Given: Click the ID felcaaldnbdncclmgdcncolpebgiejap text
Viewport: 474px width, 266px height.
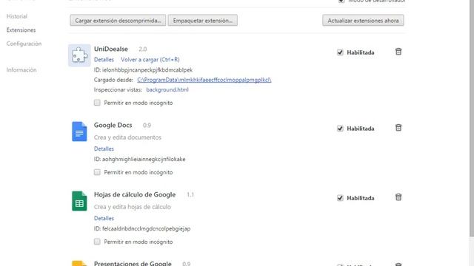Looking at the screenshot, I should pos(142,228).
